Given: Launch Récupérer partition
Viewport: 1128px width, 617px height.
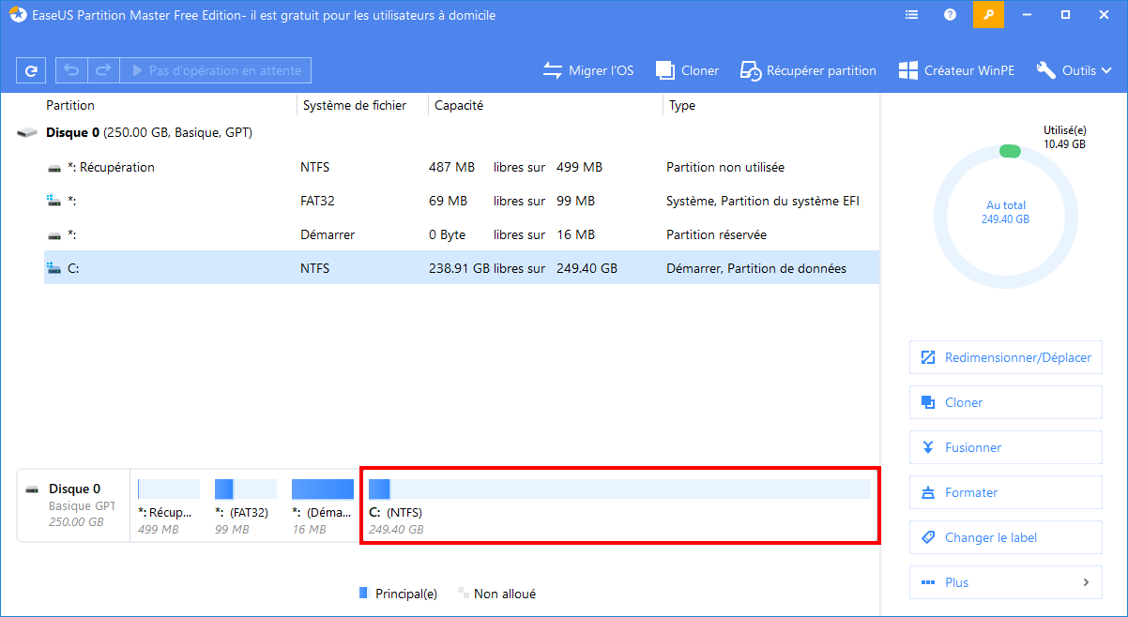Looking at the screenshot, I should tap(808, 70).
